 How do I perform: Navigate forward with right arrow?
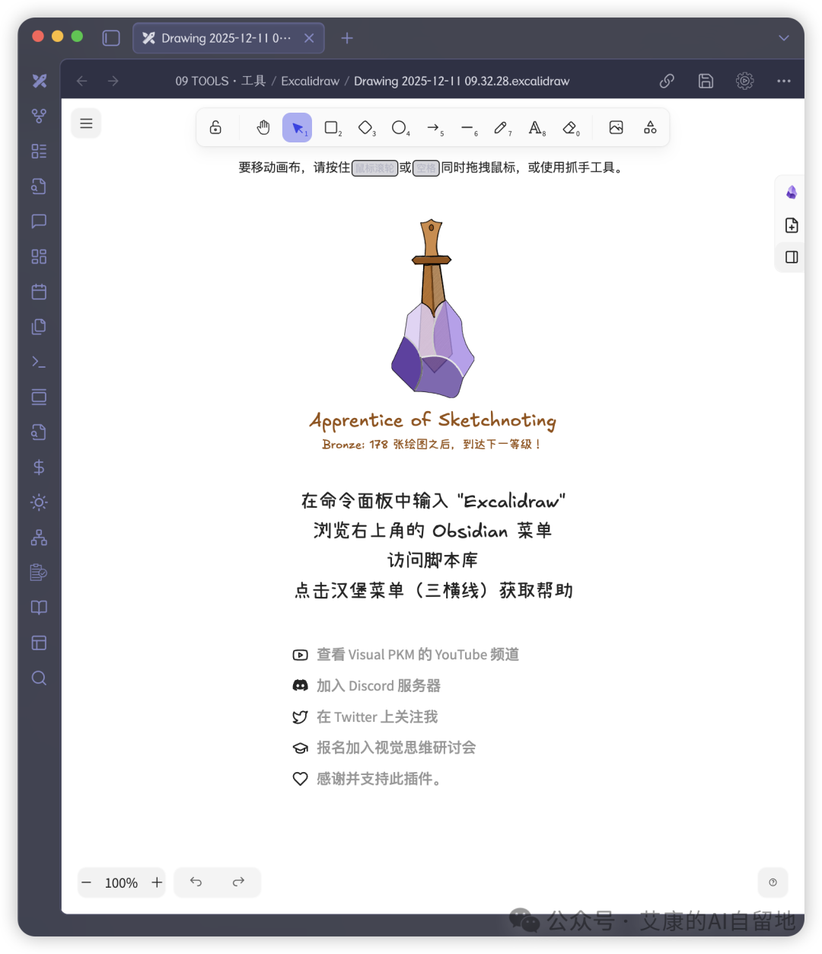click(x=113, y=81)
